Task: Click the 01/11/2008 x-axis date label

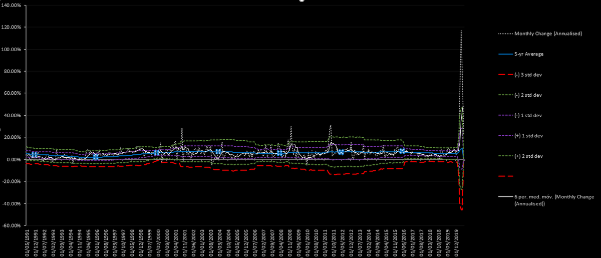Action: [x=290, y=242]
